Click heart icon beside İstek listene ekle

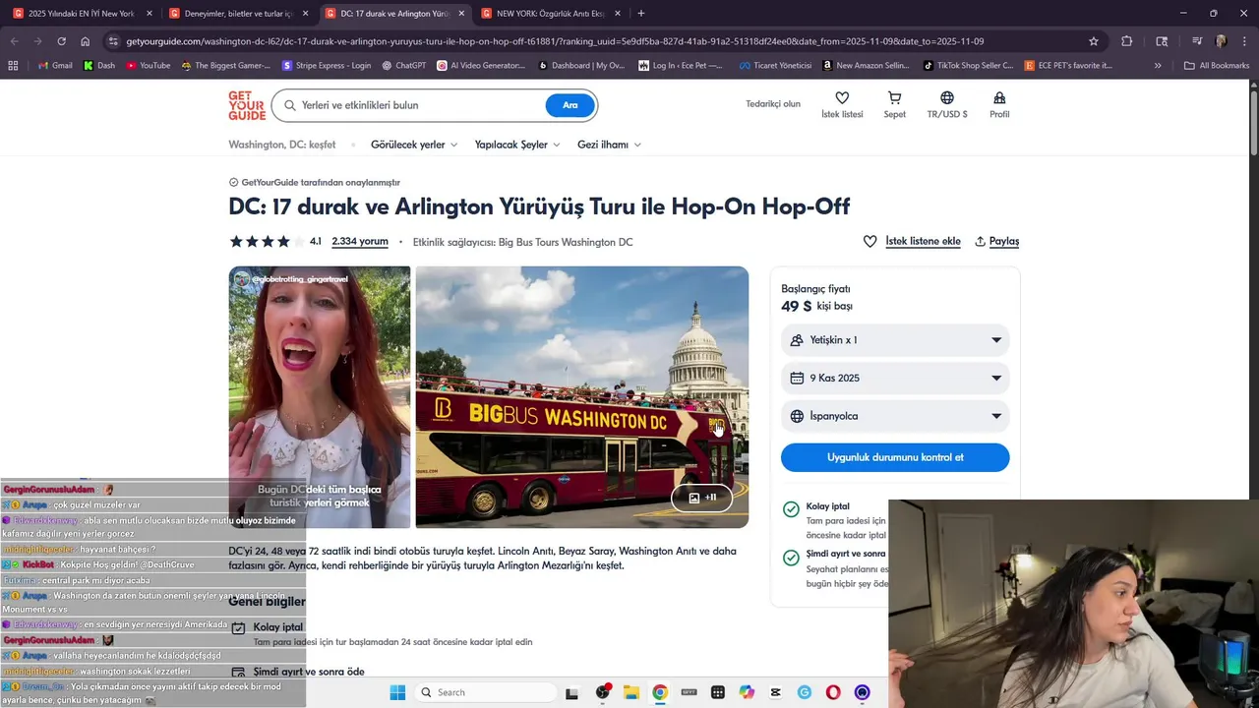click(x=869, y=241)
